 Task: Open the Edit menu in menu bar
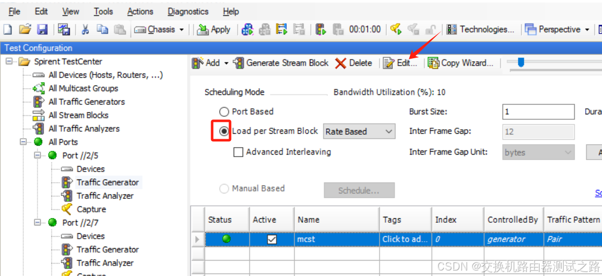click(41, 11)
